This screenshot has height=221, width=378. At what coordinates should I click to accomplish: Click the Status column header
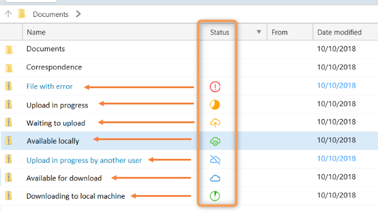click(220, 32)
